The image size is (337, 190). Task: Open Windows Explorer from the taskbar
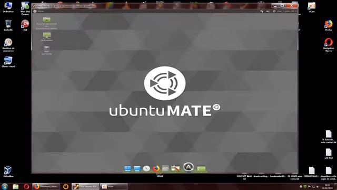pyautogui.click(x=15, y=186)
